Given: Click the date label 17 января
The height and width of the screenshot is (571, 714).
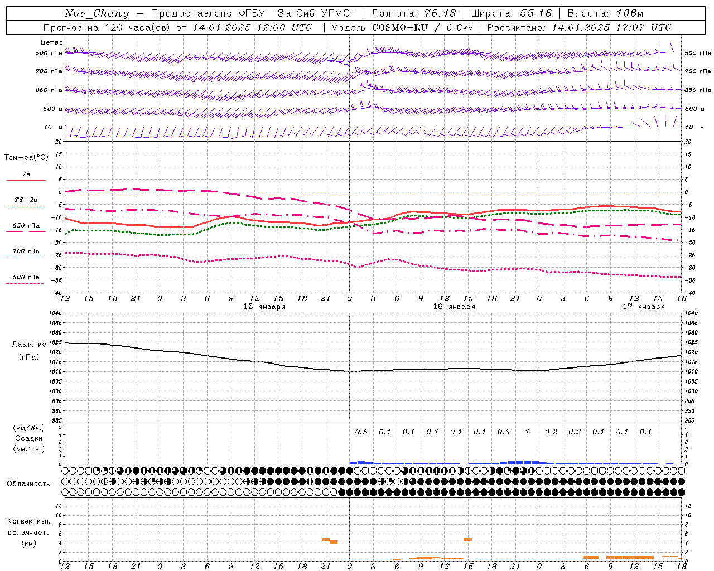Looking at the screenshot, I should [x=644, y=307].
